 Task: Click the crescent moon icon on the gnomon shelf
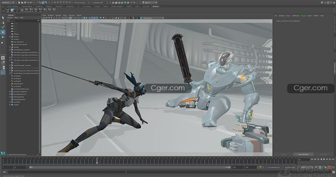click(x=8, y=10)
